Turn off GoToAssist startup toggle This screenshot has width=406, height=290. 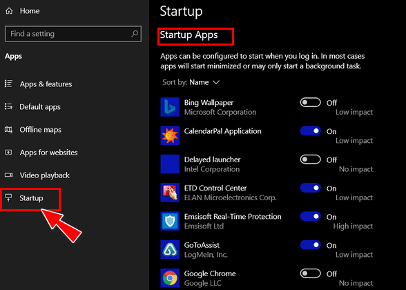[310, 244]
